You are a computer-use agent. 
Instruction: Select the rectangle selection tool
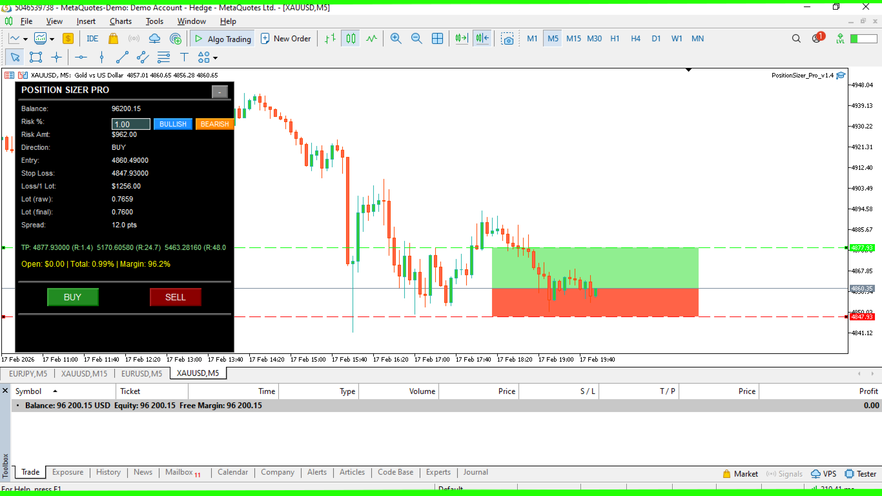(x=36, y=57)
